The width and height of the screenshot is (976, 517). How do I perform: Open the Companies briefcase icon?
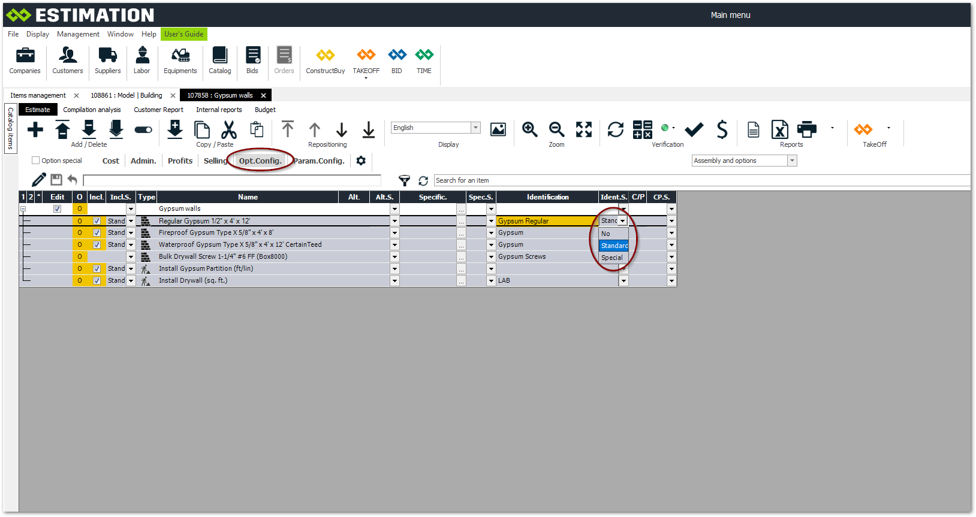tap(25, 56)
